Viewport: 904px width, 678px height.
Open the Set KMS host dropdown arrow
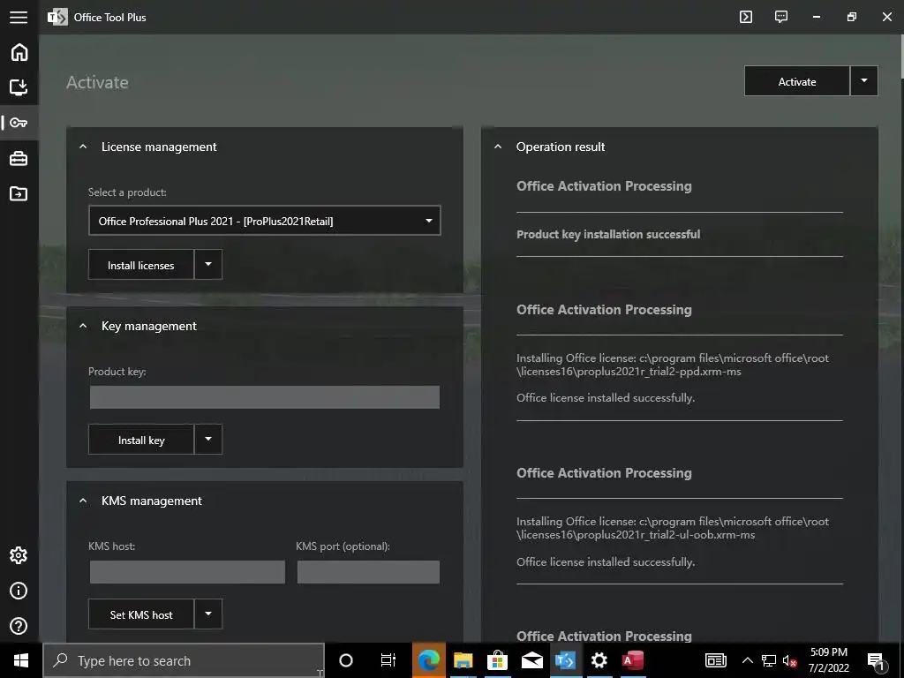[x=208, y=614]
